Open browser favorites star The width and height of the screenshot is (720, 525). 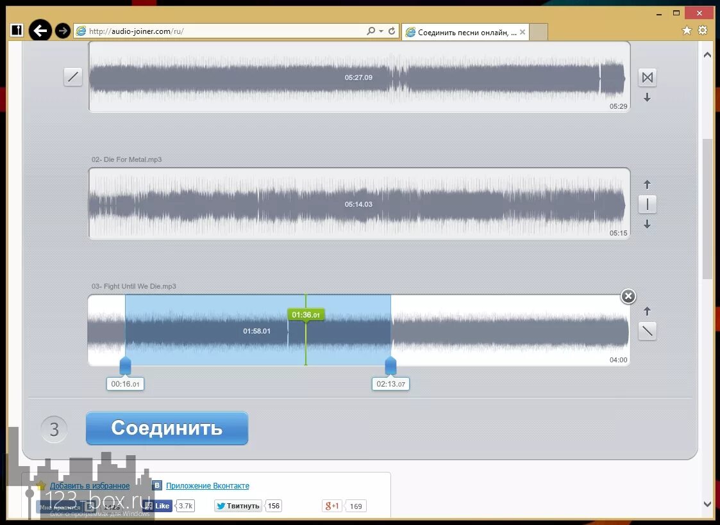(687, 30)
